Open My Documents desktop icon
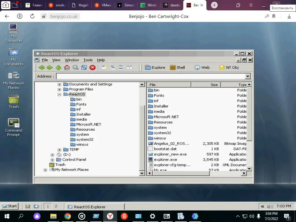The image size is (296, 222). pos(13,57)
